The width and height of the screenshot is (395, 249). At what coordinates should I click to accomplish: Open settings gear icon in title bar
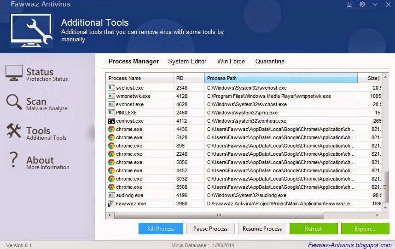[362, 4]
